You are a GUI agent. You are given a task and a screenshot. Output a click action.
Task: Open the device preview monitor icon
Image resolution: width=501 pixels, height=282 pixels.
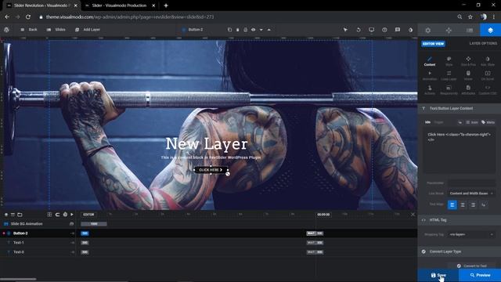point(371,30)
